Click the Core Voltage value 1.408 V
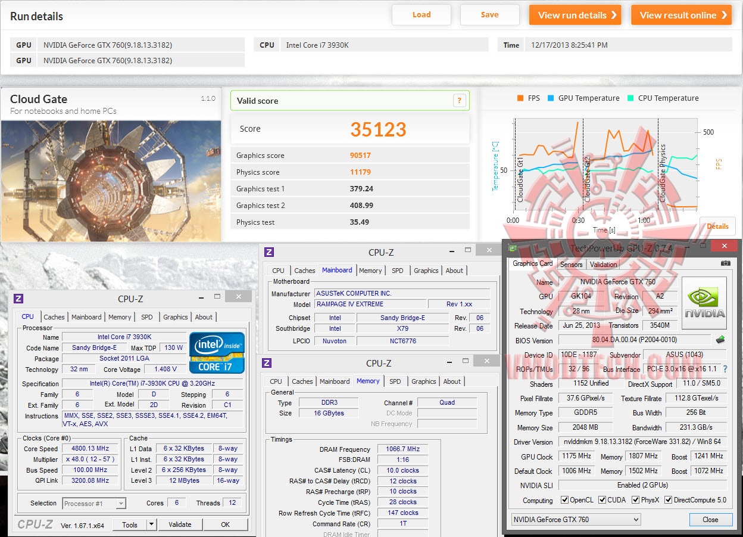The width and height of the screenshot is (743, 537). click(166, 370)
